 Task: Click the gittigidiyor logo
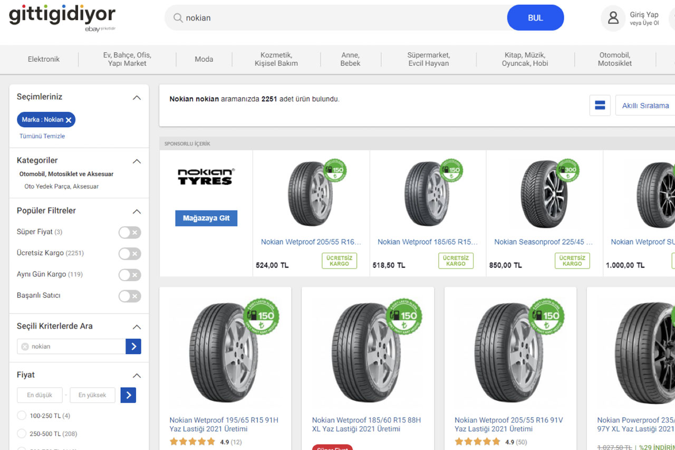pos(62,17)
